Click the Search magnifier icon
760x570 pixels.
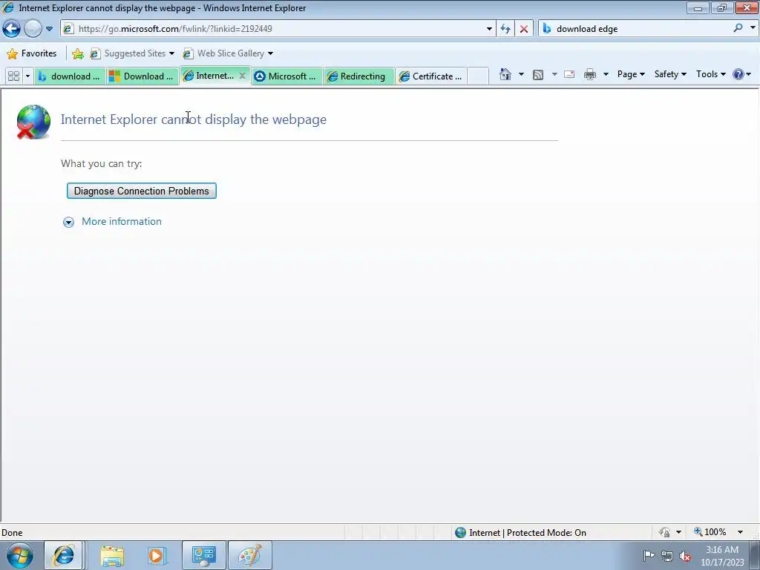[738, 28]
